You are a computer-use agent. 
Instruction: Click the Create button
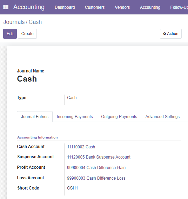27,34
